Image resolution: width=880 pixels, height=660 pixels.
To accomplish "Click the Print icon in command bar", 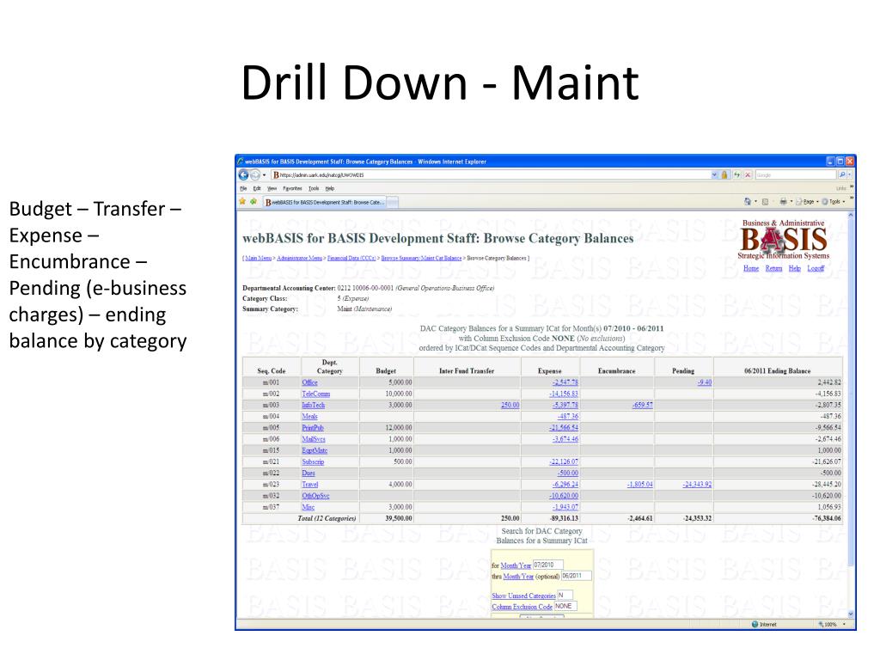I will [x=783, y=201].
